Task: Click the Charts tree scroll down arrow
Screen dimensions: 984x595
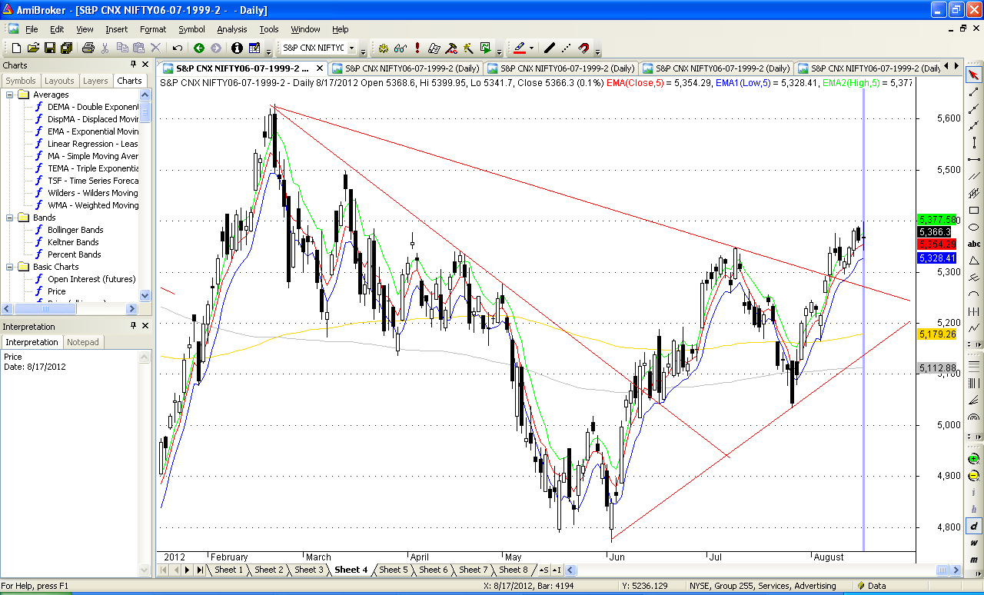Action: click(145, 295)
